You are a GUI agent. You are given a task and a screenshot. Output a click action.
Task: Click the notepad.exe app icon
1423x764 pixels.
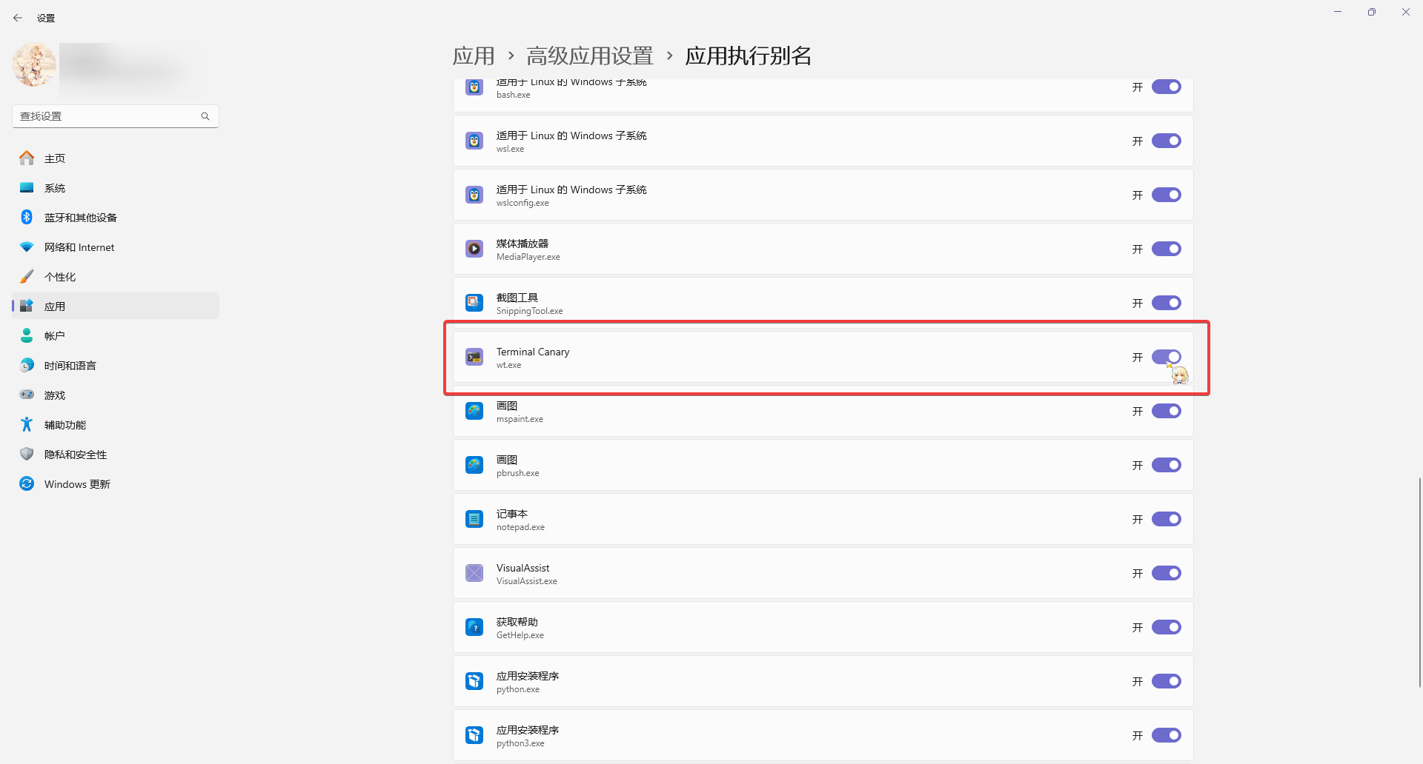[474, 520]
